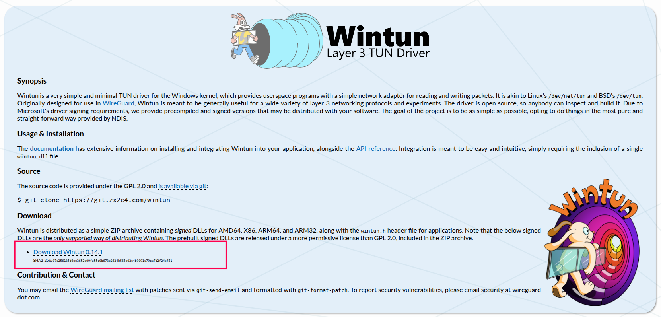Click the '/dev/net/tun' code text
The width and height of the screenshot is (661, 317).
click(567, 96)
